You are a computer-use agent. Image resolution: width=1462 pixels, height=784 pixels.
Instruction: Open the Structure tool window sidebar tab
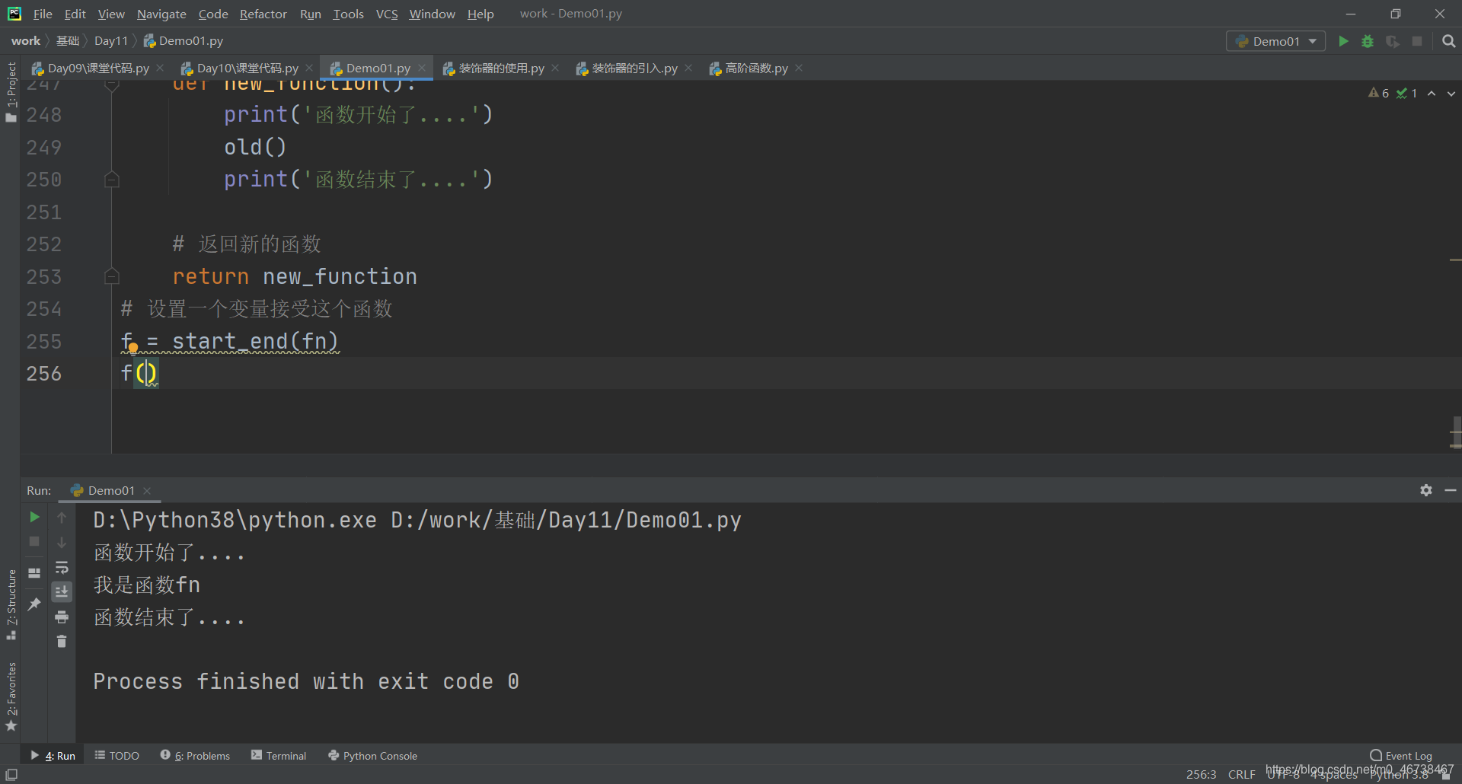11,604
